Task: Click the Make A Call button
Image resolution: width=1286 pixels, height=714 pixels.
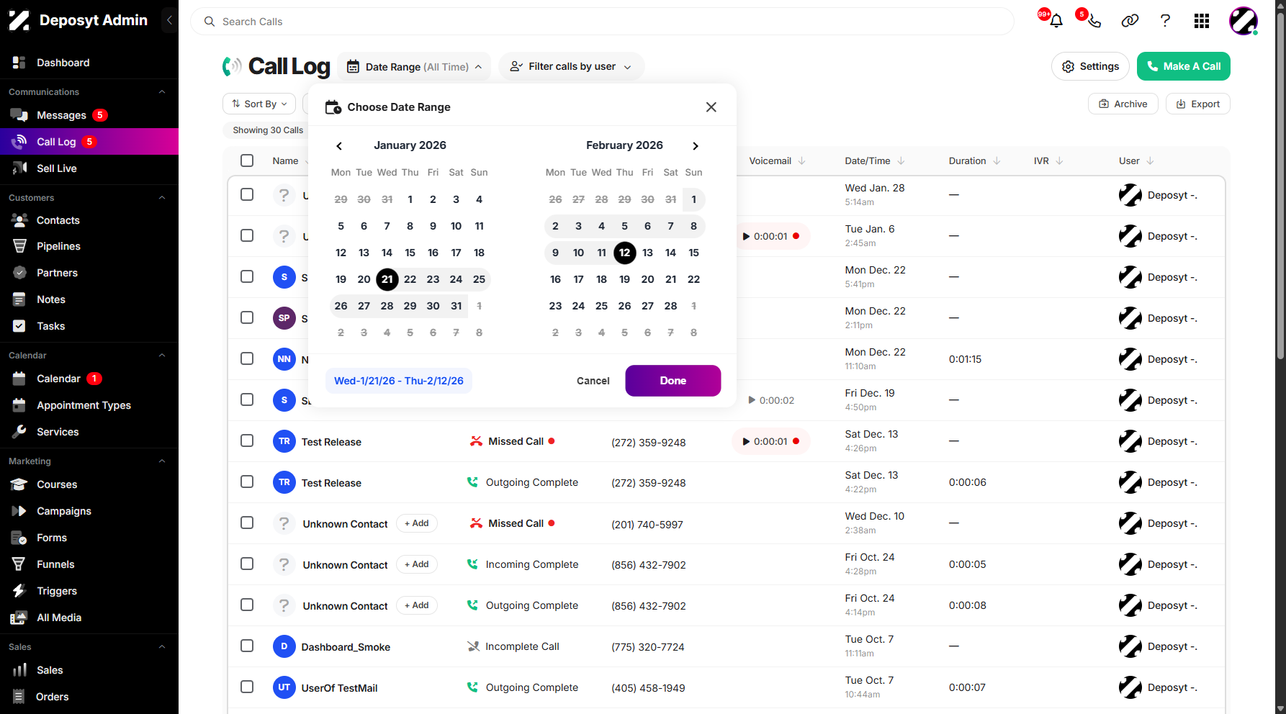Action: click(1183, 66)
